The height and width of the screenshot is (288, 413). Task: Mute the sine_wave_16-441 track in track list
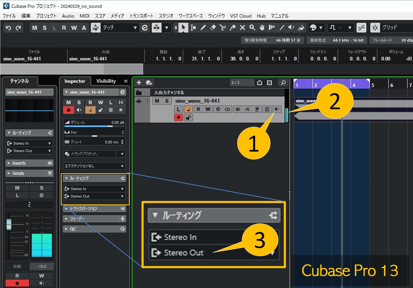coord(157,101)
